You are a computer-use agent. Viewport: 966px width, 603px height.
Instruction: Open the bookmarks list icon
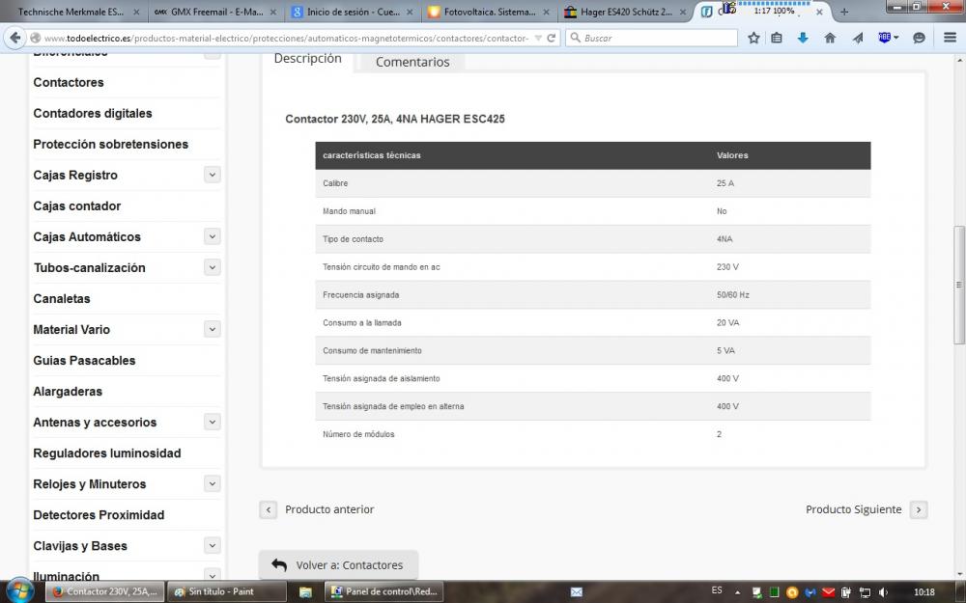777,38
